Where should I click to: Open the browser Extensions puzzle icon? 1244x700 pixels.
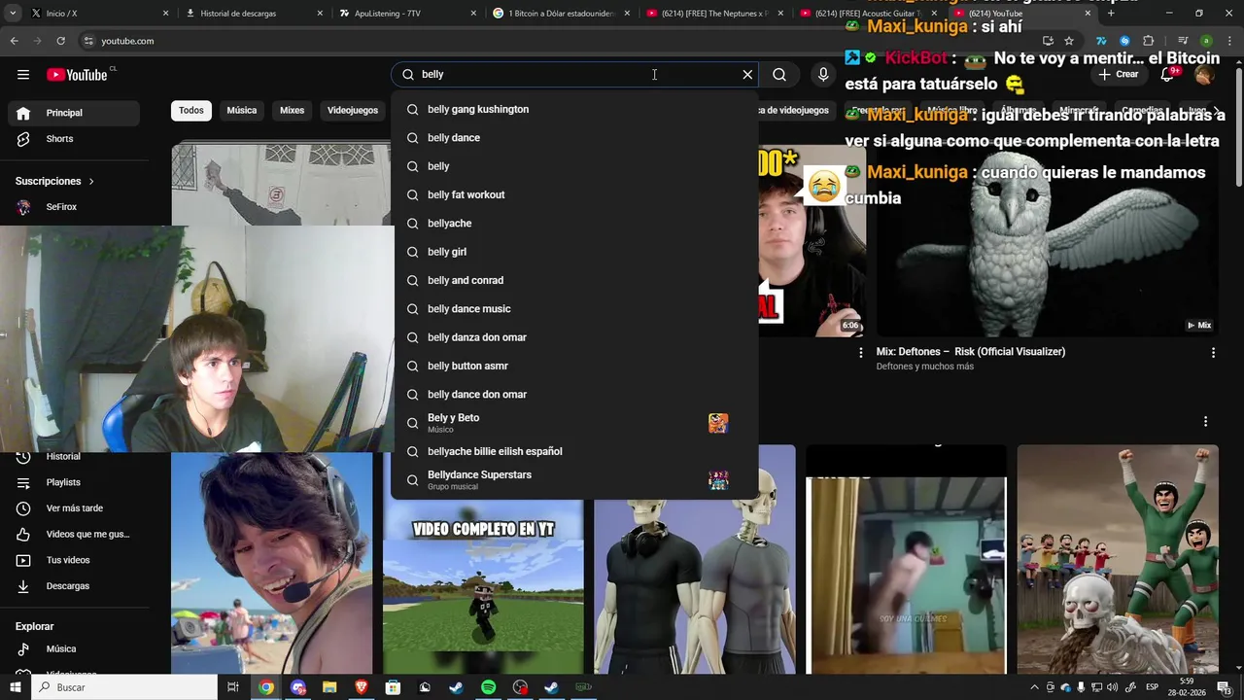point(1148,41)
